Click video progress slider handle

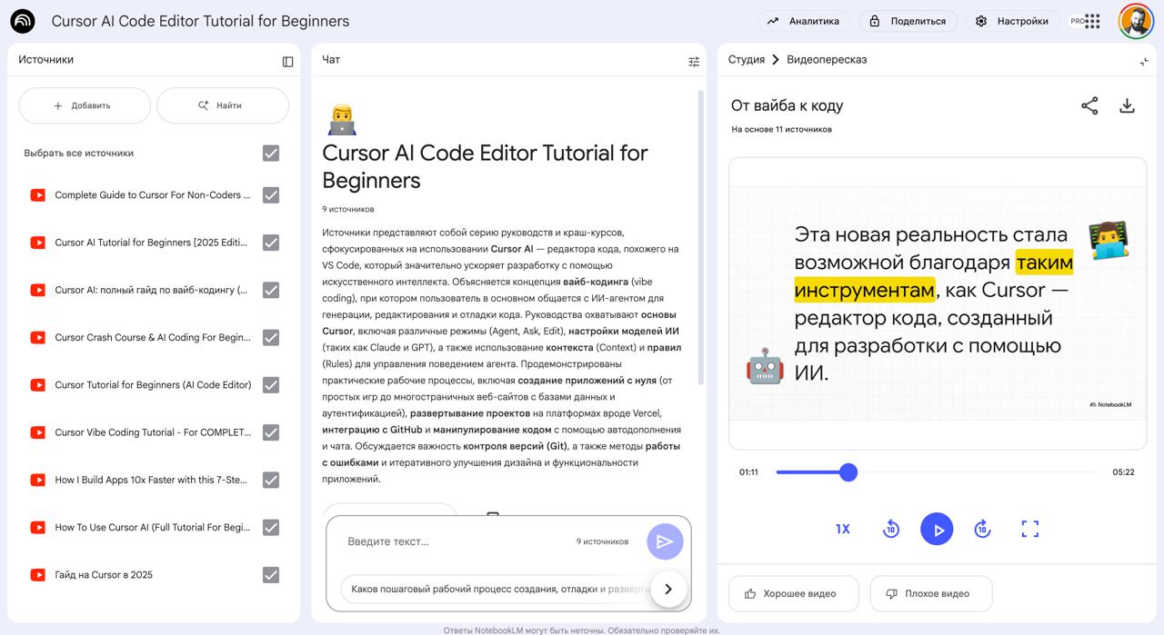(848, 472)
